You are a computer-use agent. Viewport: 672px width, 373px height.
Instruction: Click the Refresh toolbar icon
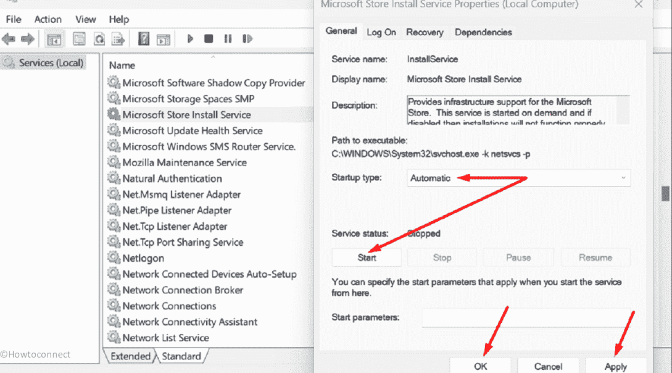click(99, 39)
